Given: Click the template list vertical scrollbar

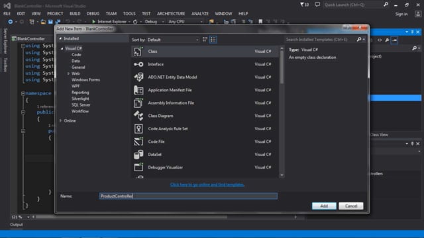Looking at the screenshot, I should [x=282, y=67].
